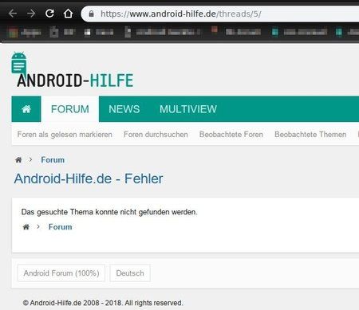The height and width of the screenshot is (310, 359).
Task: Click the copyright notice text in footer
Action: 103,303
